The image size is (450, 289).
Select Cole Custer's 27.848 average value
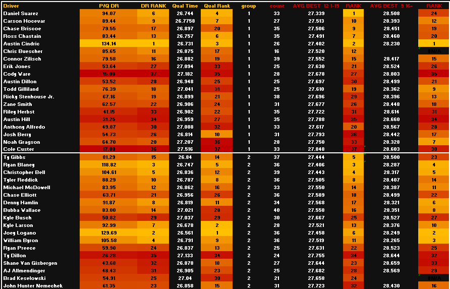tap(316, 149)
